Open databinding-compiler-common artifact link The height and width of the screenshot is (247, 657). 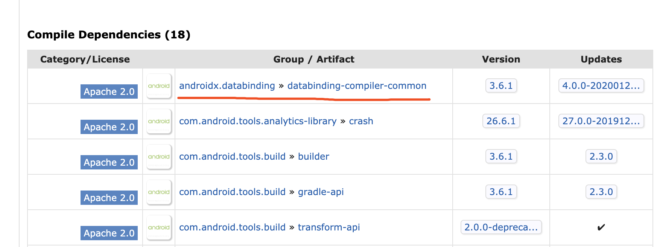(357, 86)
